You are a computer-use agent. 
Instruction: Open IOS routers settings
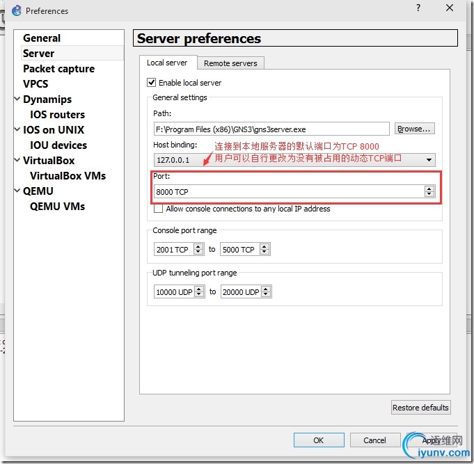(57, 115)
